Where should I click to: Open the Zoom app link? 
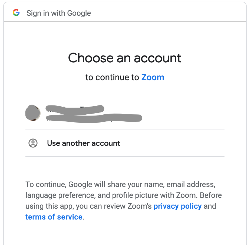(153, 77)
